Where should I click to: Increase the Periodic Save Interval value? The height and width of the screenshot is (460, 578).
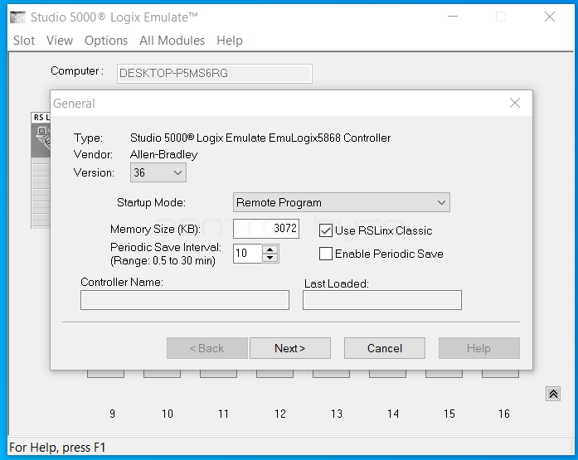click(x=270, y=249)
